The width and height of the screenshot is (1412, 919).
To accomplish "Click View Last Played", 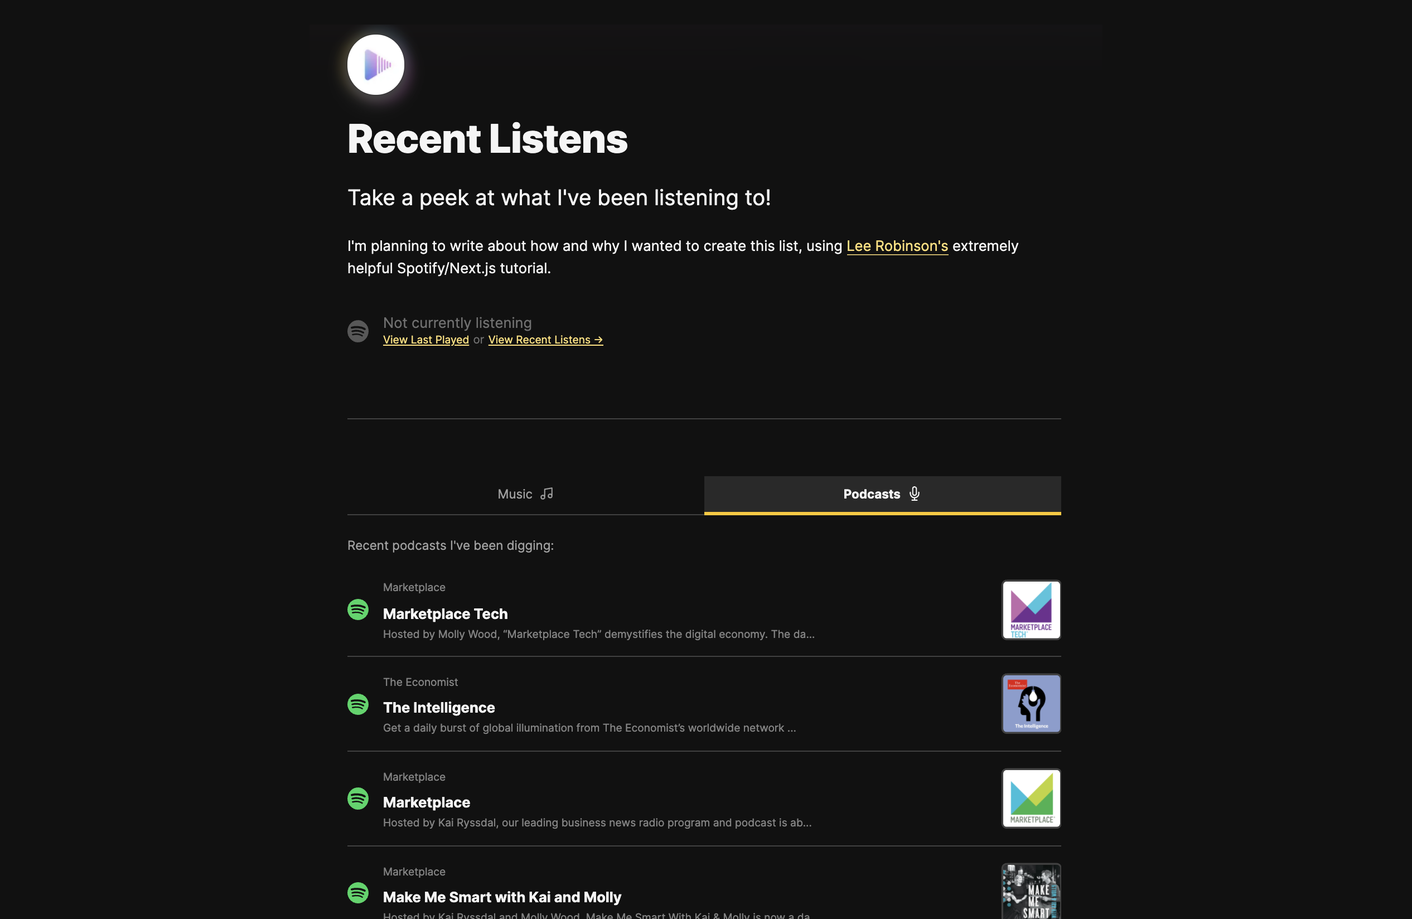I will pyautogui.click(x=425, y=340).
